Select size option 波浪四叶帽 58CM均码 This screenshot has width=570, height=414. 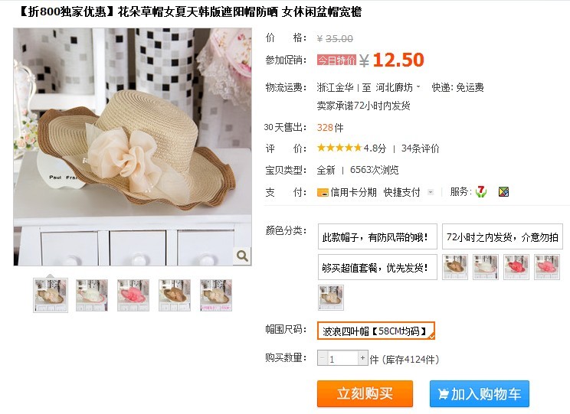tap(376, 331)
